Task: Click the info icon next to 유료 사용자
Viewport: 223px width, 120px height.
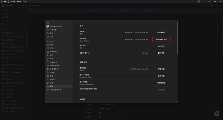Action: click(89, 53)
